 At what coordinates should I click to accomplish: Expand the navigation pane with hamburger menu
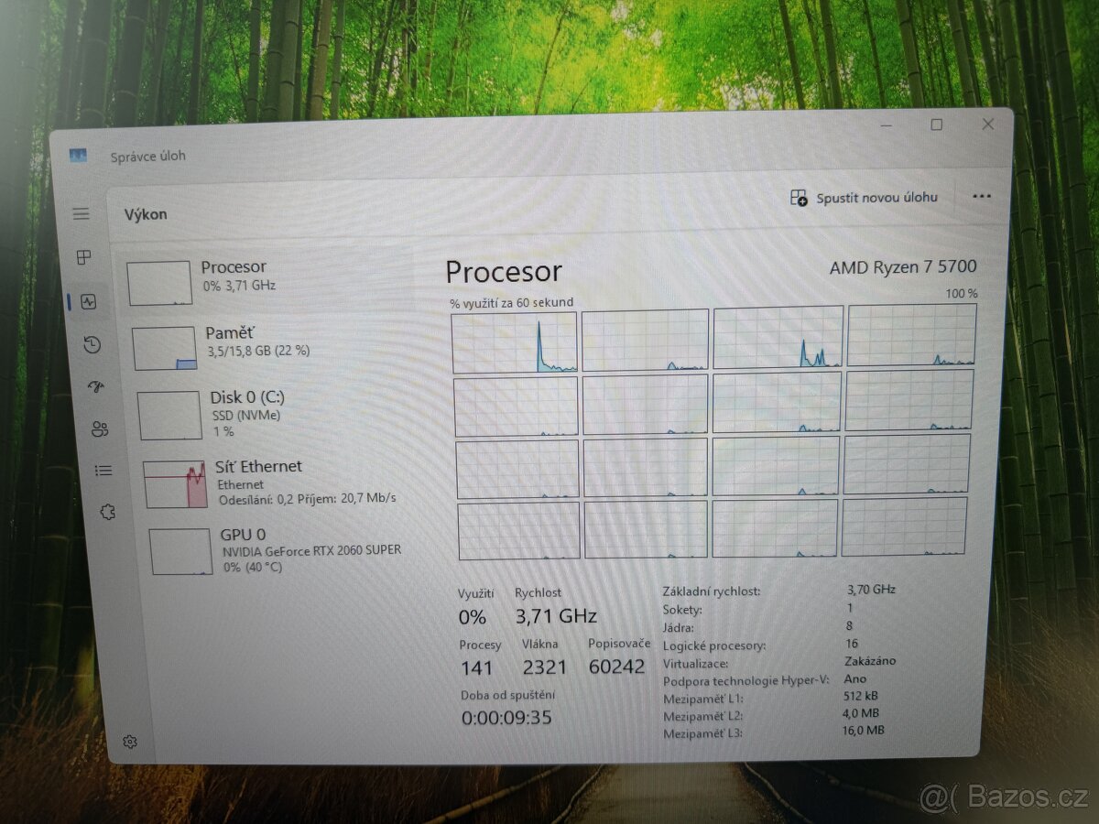click(82, 213)
